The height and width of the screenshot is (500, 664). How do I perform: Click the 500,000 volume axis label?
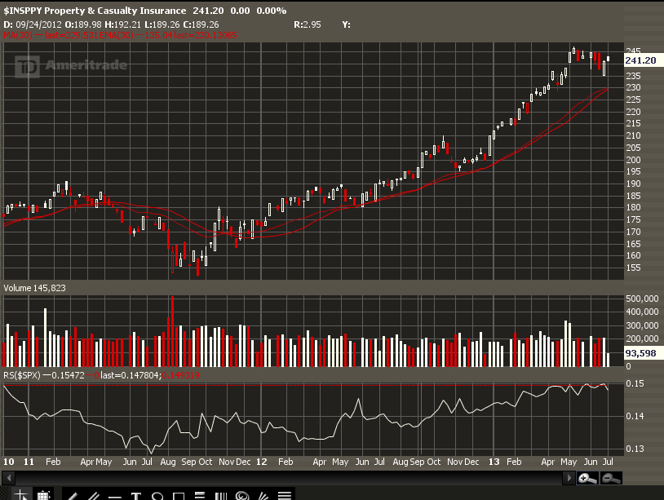point(642,299)
